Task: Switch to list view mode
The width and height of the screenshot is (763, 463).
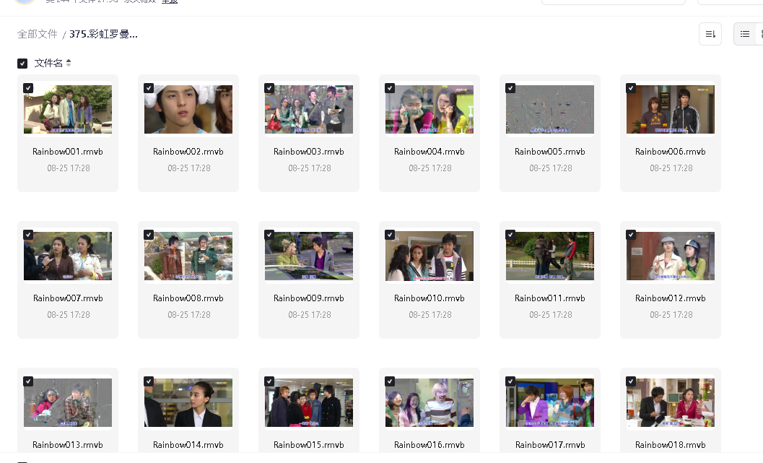Action: click(745, 34)
